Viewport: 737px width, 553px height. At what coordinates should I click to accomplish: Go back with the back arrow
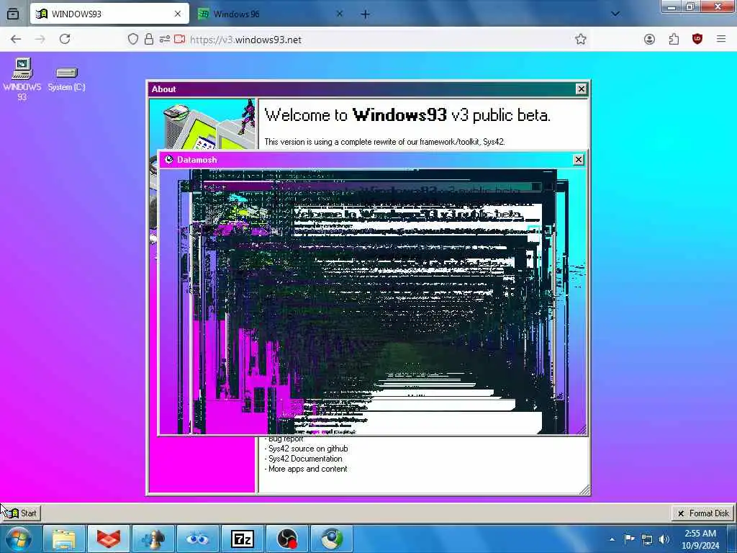click(x=16, y=39)
